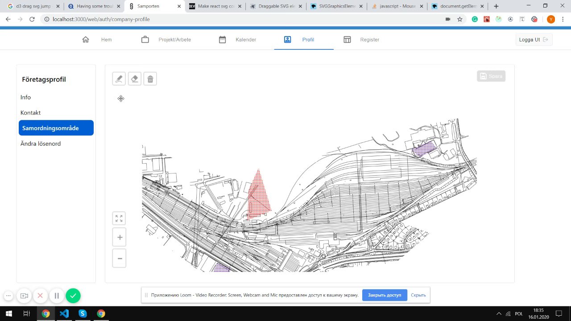The height and width of the screenshot is (321, 571).
Task: Bookmark this page with the star
Action: pyautogui.click(x=460, y=19)
